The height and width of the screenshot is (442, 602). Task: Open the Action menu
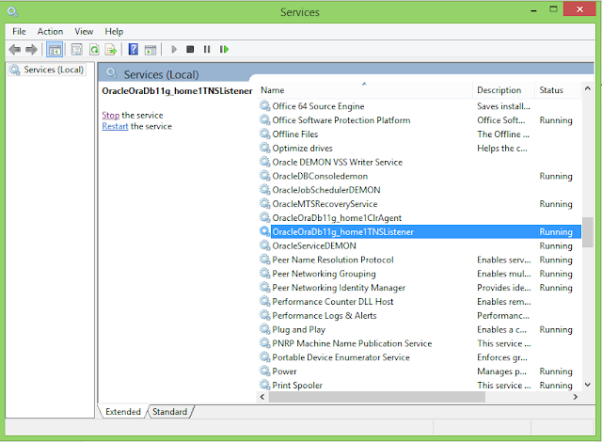(x=50, y=31)
